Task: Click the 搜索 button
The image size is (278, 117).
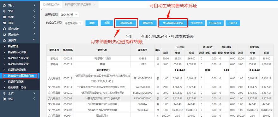Action: 92,23
